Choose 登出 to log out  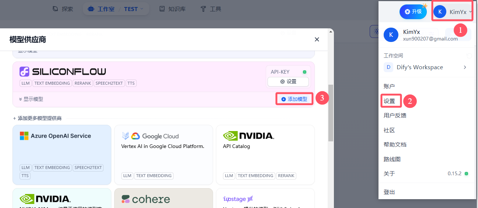point(390,192)
